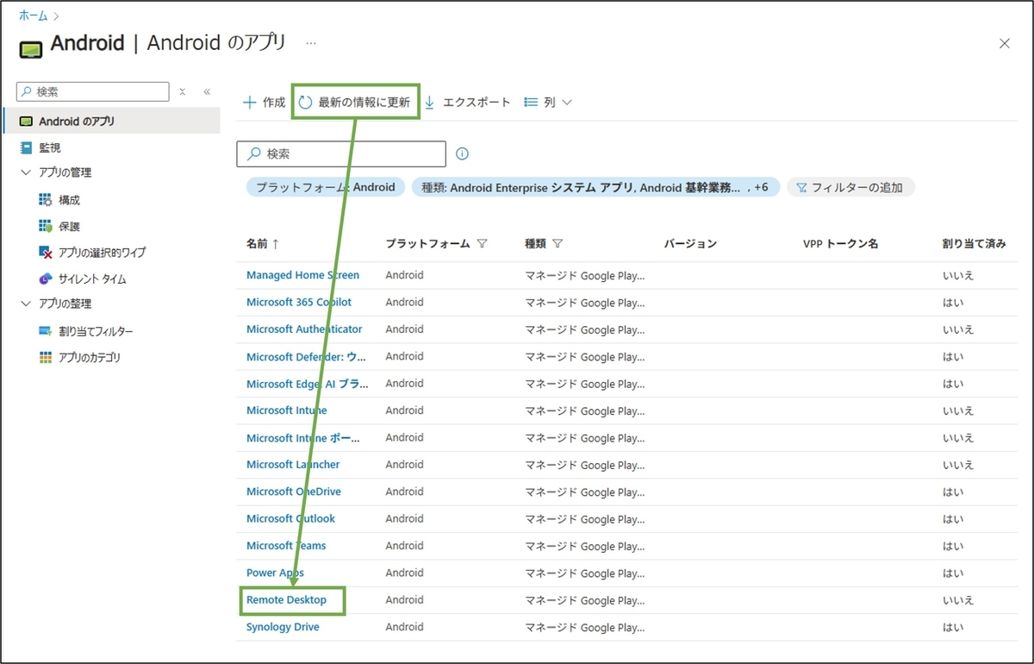Open the ellipsis more options menu in title

[311, 42]
